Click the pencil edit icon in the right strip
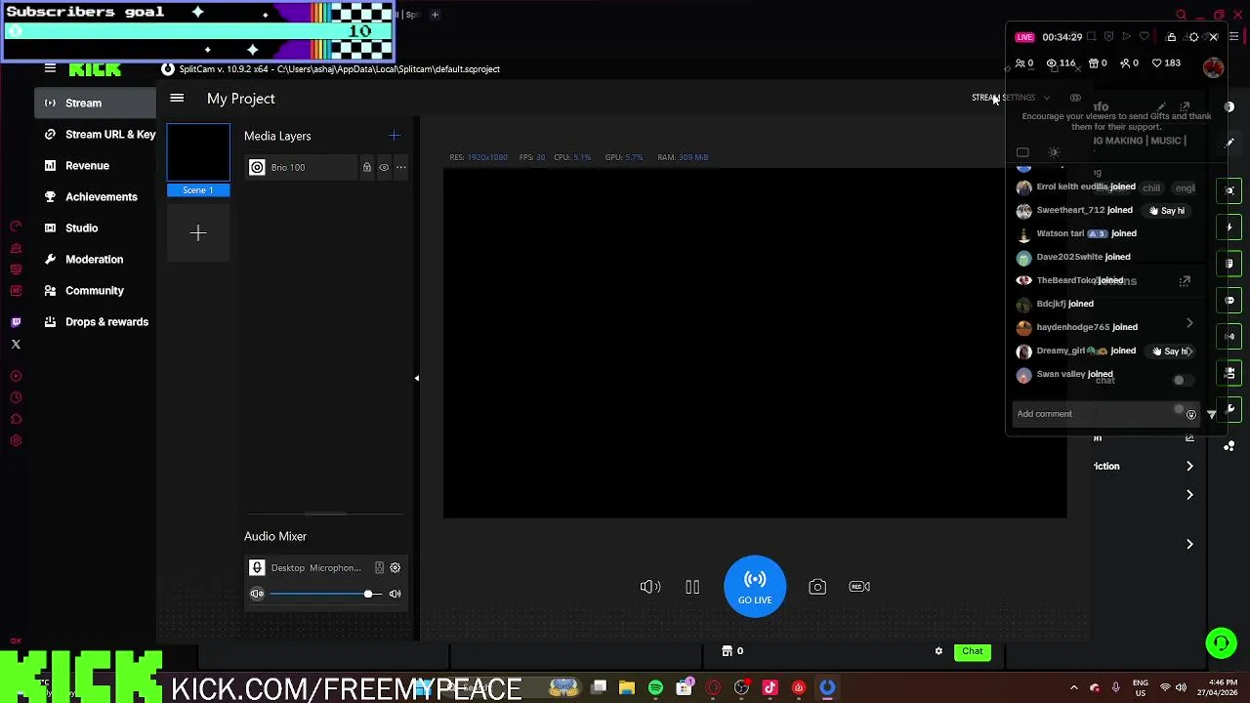The image size is (1250, 703). point(1230,143)
